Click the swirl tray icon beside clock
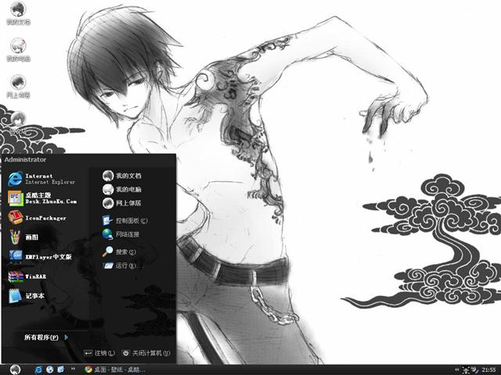 pyautogui.click(x=475, y=370)
